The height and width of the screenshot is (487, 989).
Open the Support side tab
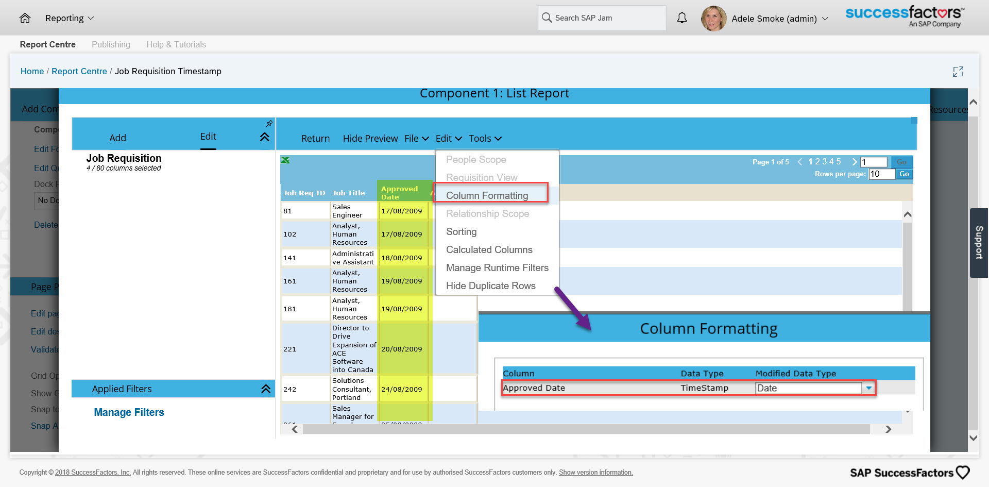[x=979, y=243]
